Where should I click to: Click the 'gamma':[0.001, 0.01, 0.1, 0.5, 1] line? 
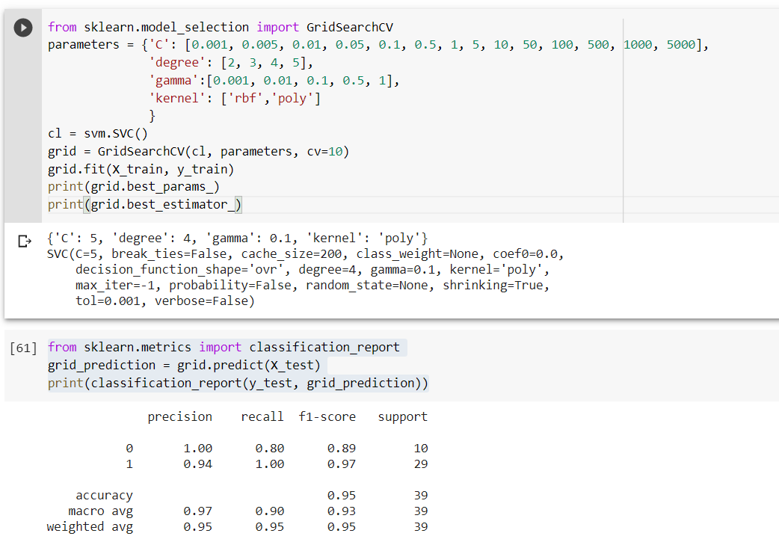pos(274,81)
